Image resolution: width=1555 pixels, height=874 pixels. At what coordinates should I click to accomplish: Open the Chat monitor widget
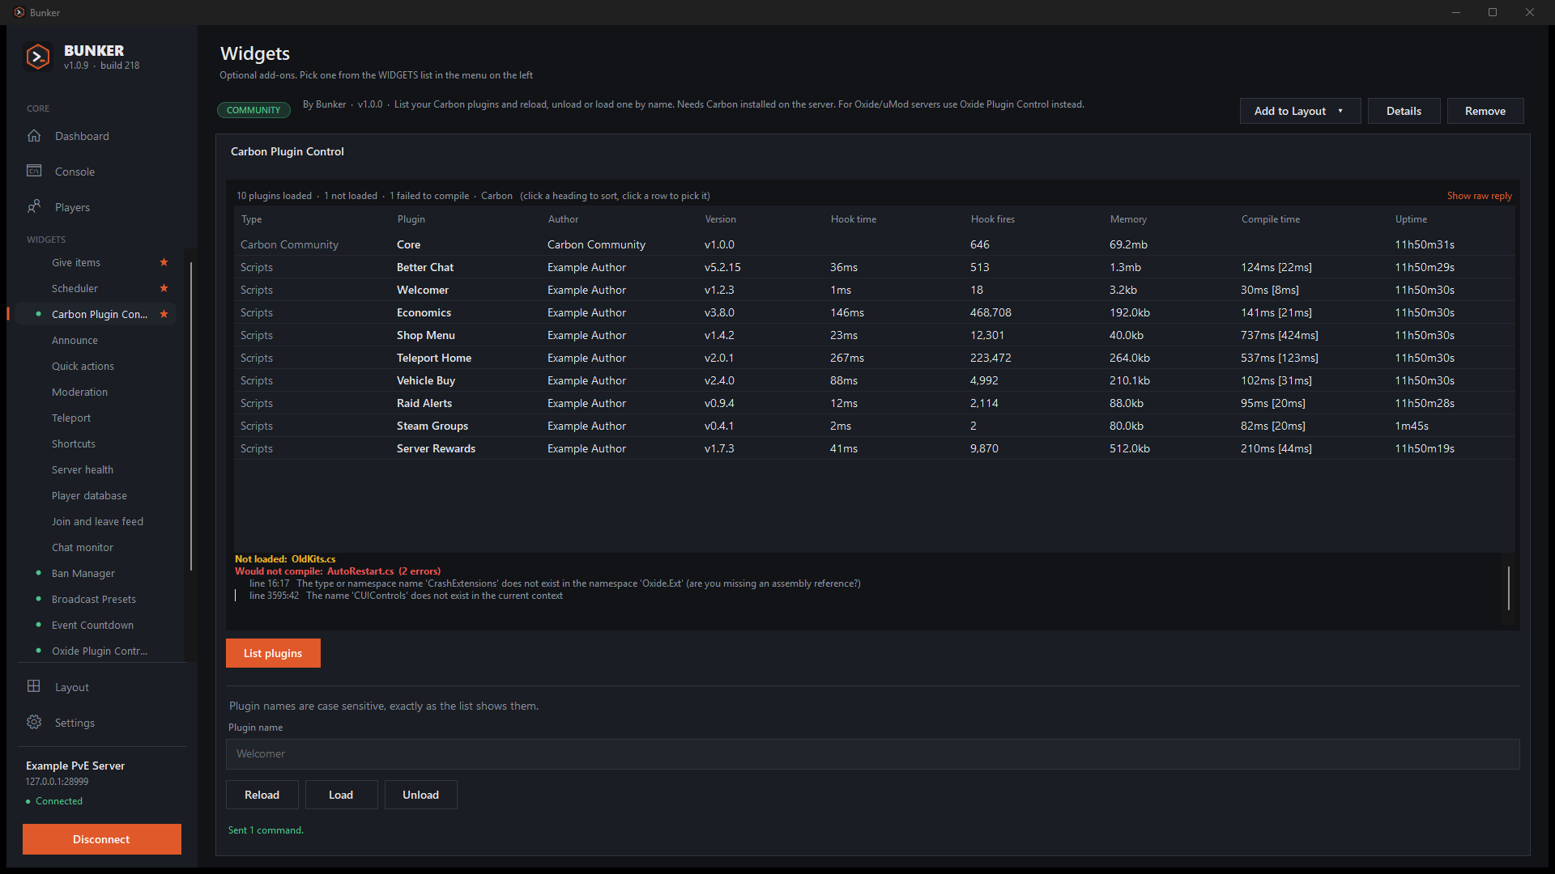(x=83, y=547)
